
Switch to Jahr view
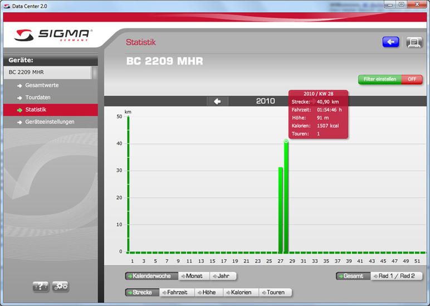[x=223, y=276]
